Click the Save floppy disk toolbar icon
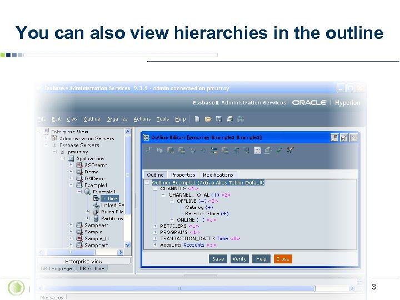The width and height of the screenshot is (400, 300). [219, 119]
